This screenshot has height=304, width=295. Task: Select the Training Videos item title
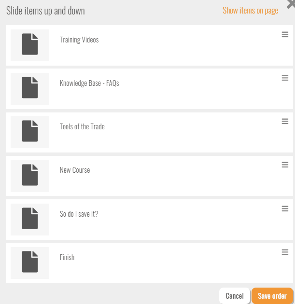click(x=79, y=40)
